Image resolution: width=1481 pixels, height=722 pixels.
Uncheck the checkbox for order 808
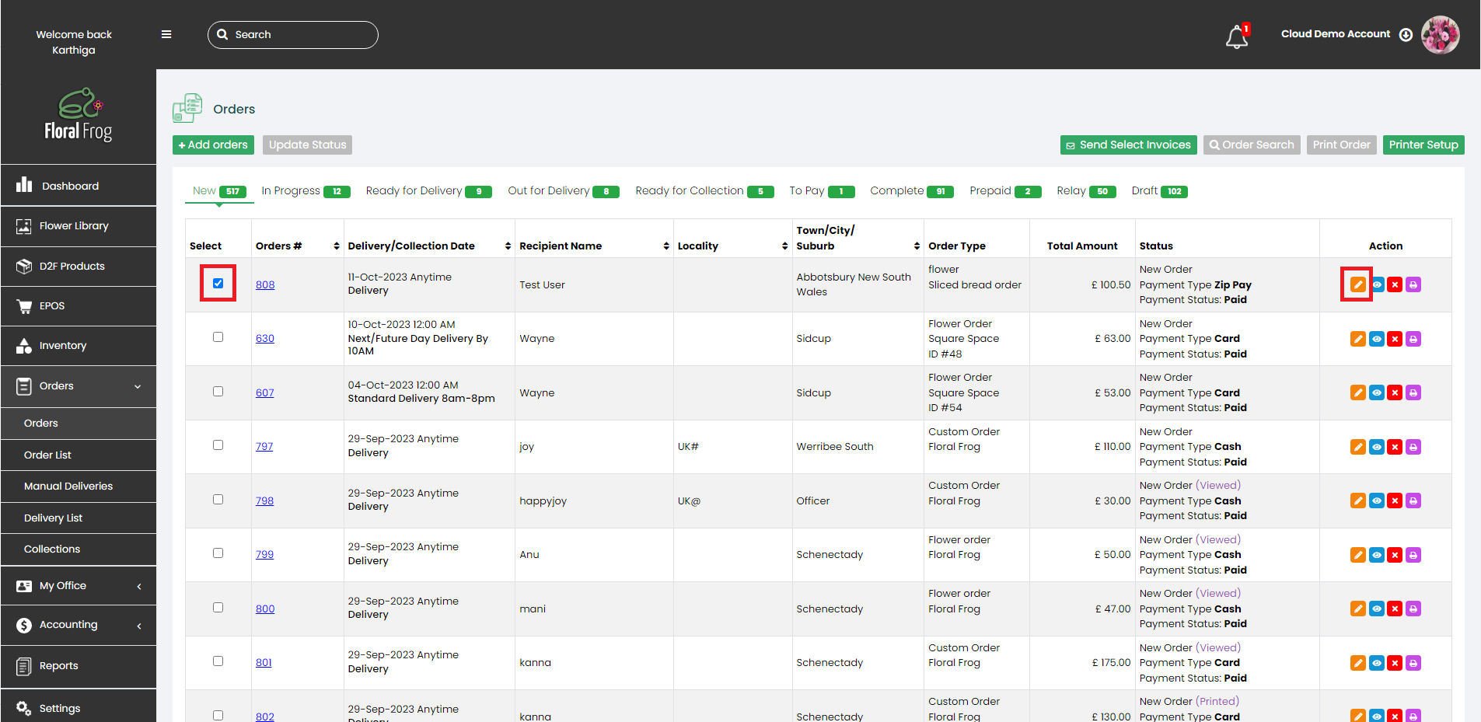[x=218, y=284]
